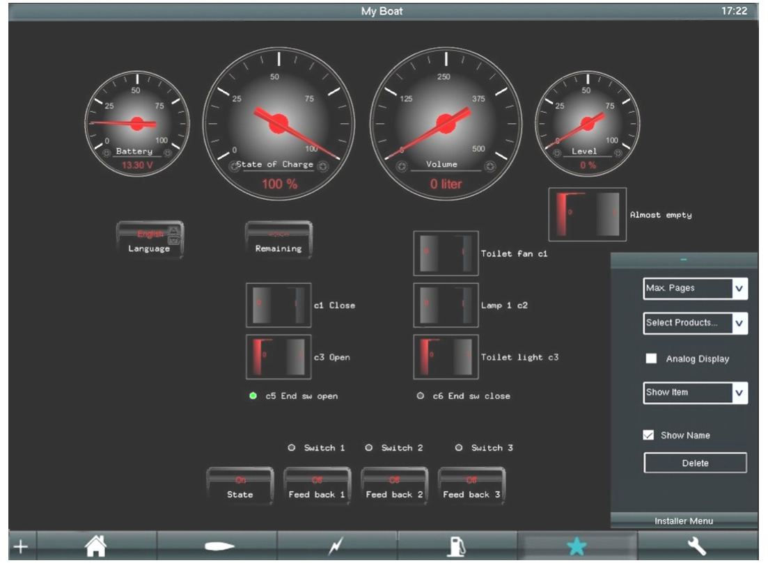This screenshot has width=768, height=563.
Task: Click the plus icon to add page
Action: 21,546
